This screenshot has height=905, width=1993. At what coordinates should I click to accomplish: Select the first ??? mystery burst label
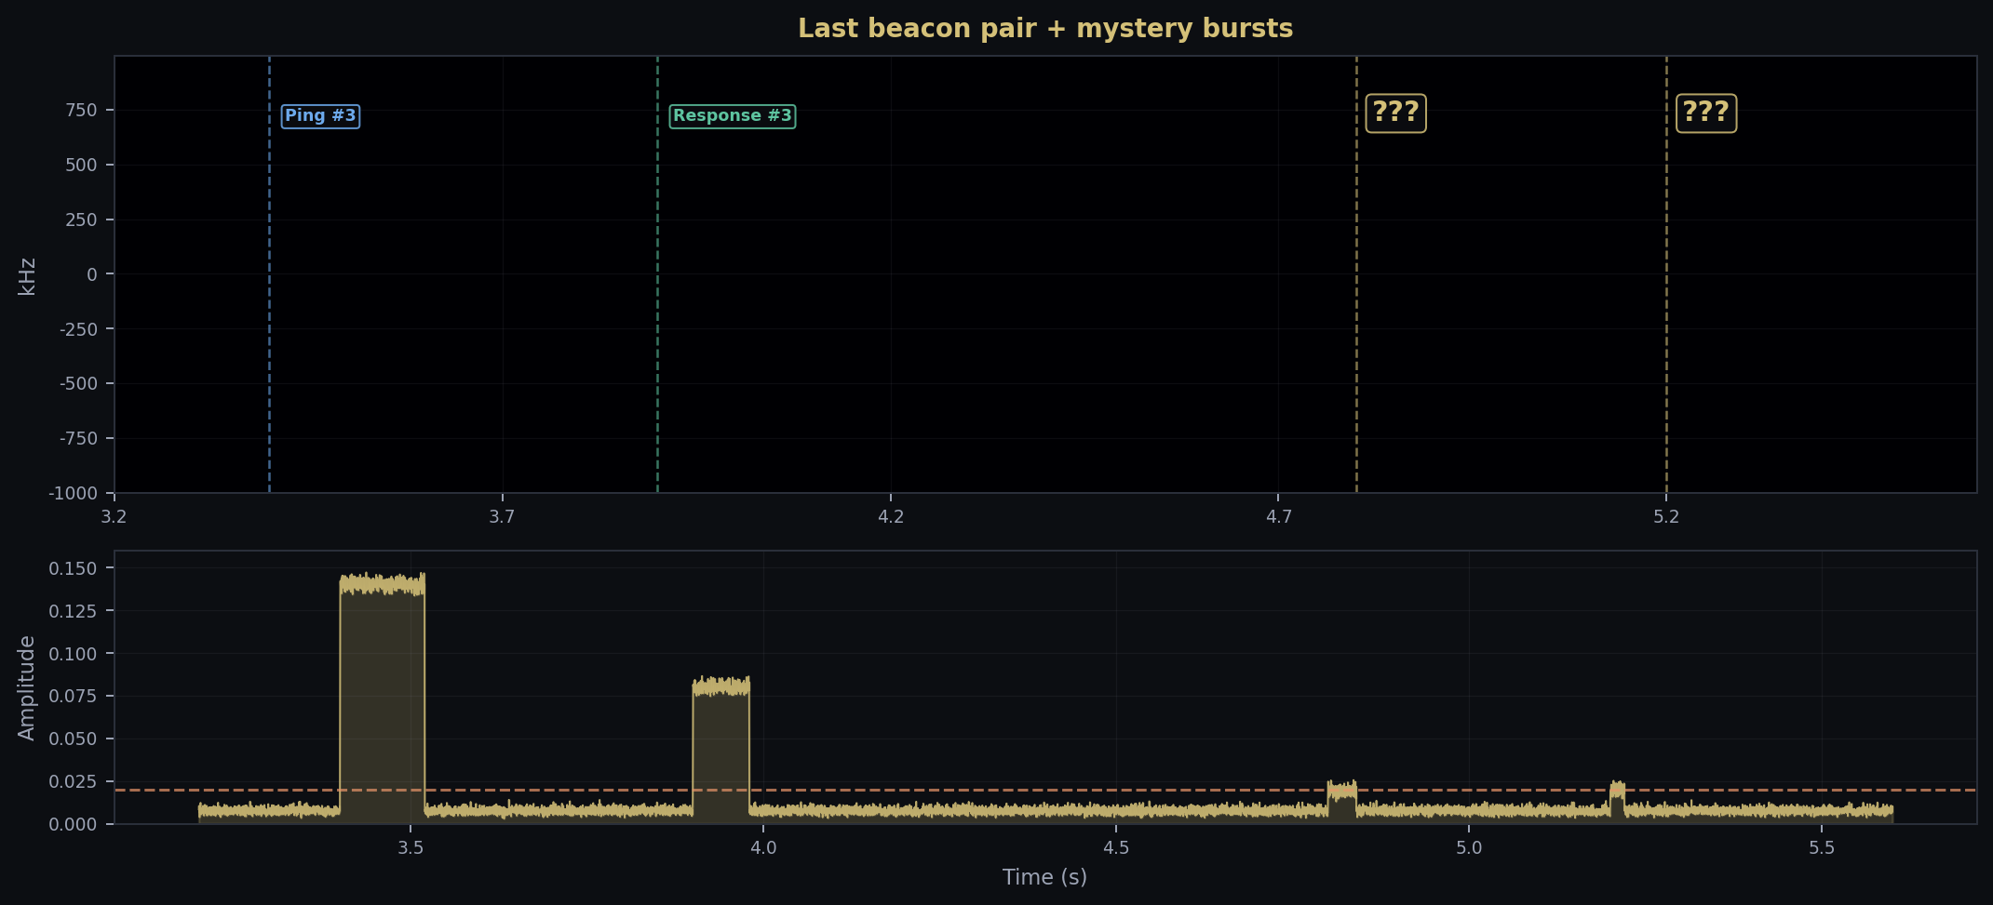point(1394,113)
